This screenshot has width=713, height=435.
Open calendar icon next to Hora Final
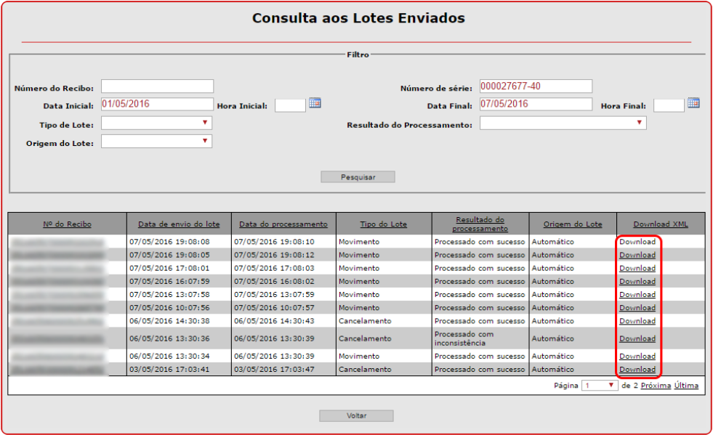[693, 103]
